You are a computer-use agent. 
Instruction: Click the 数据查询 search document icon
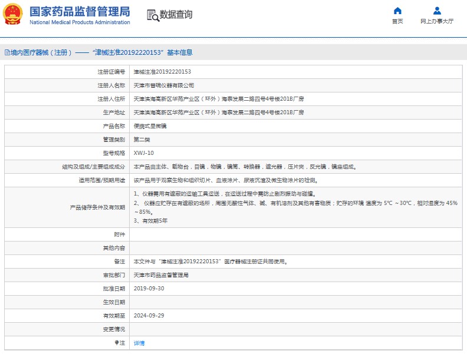click(x=152, y=15)
